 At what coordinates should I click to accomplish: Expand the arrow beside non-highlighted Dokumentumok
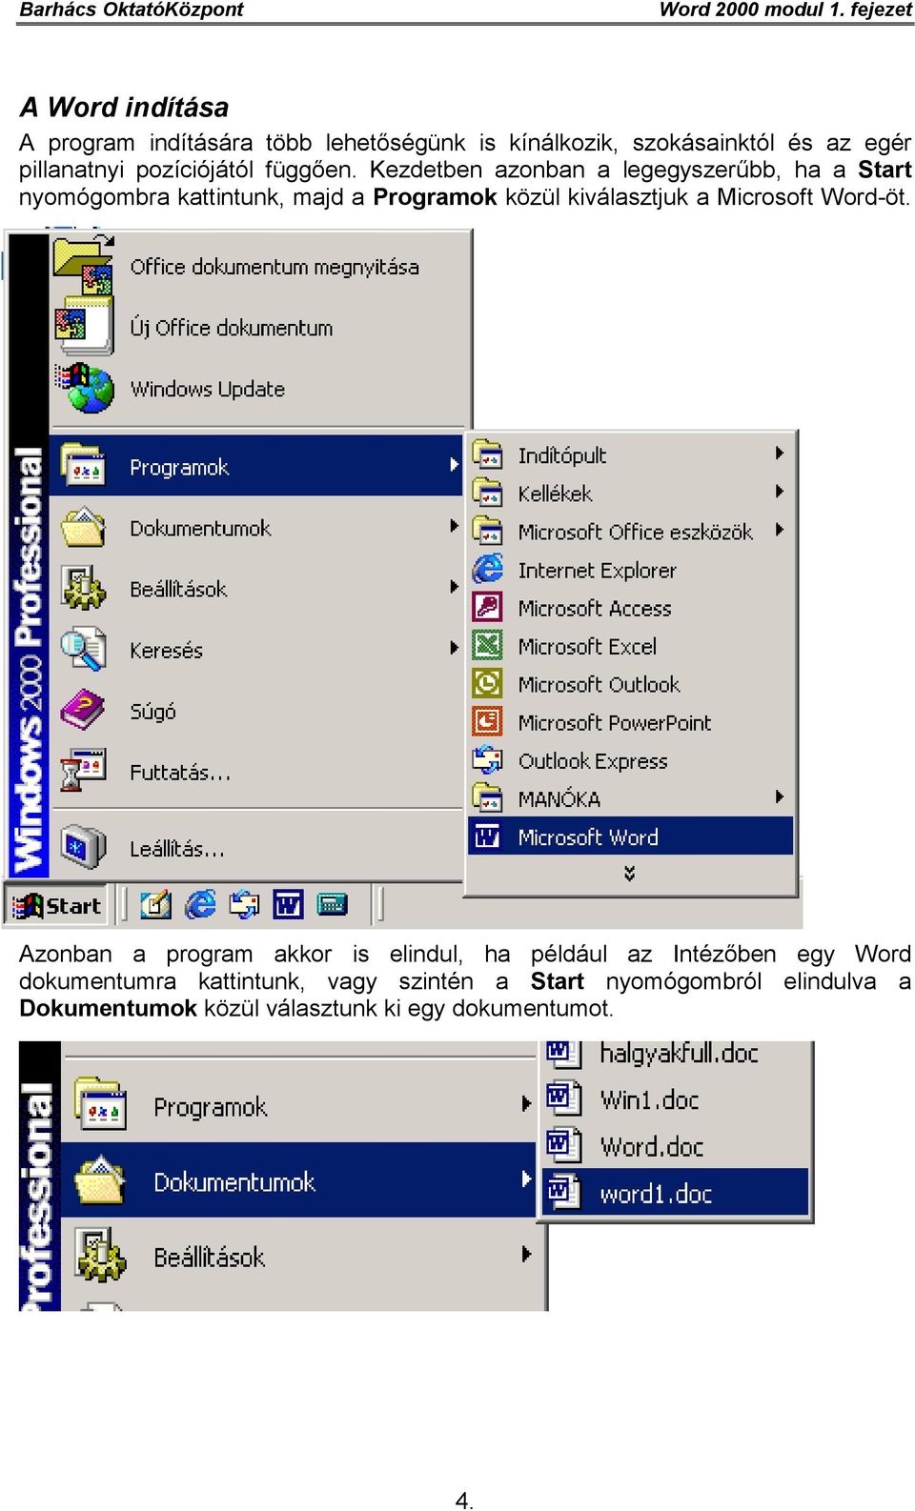(454, 526)
